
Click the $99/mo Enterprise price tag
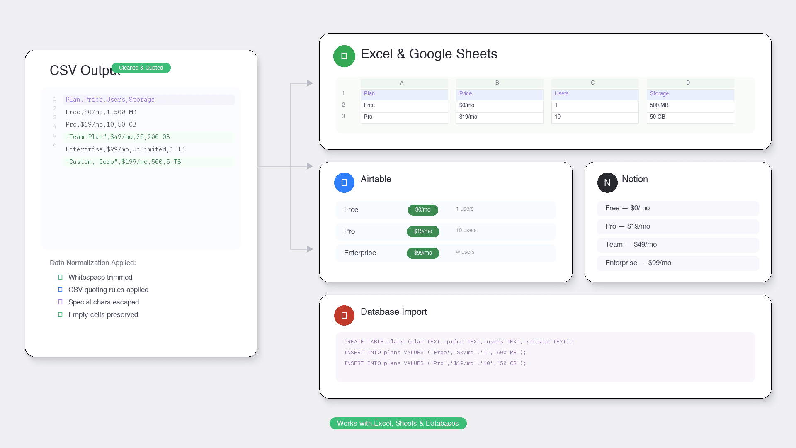pos(423,253)
